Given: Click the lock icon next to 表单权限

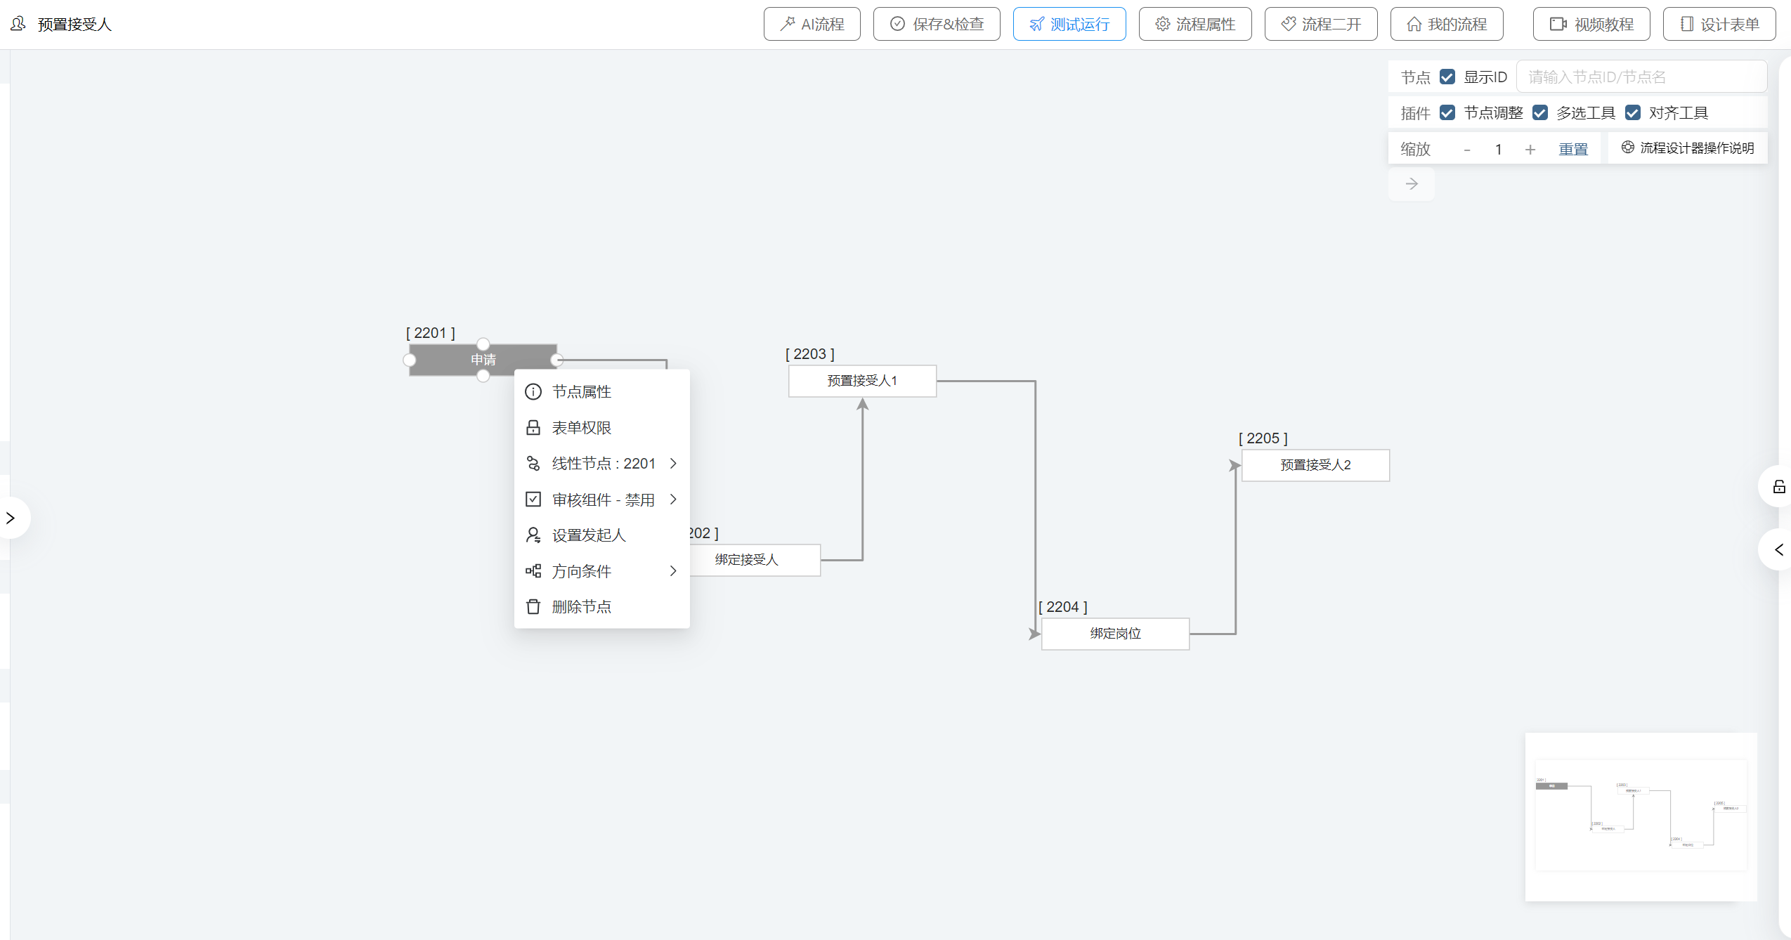Looking at the screenshot, I should point(533,427).
